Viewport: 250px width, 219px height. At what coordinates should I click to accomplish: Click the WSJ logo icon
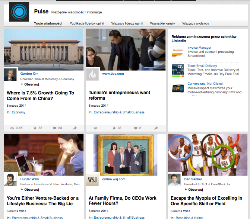[x=92, y=180]
